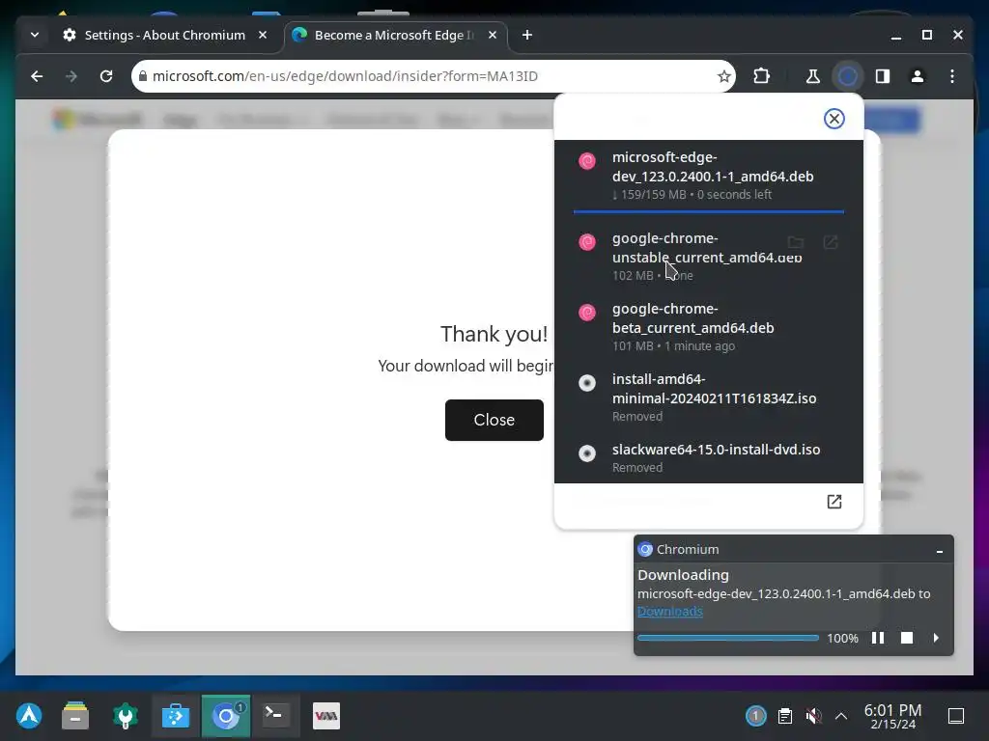Open google-chrome-unstable deb file
The image size is (989, 741).
831,242
